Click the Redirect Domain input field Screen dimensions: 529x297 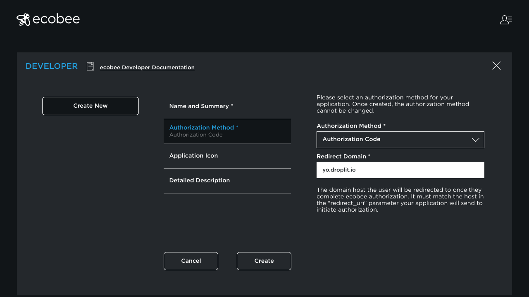(x=400, y=170)
